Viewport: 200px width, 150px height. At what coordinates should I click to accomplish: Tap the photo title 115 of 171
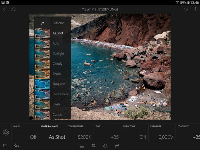point(100,9)
